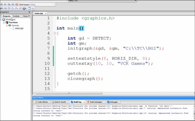Switch to the Projects tab

tap(7, 16)
